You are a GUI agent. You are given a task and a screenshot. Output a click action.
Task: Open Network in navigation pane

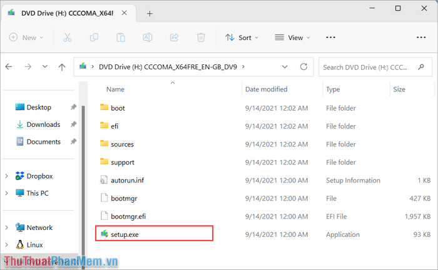pyautogui.click(x=39, y=227)
